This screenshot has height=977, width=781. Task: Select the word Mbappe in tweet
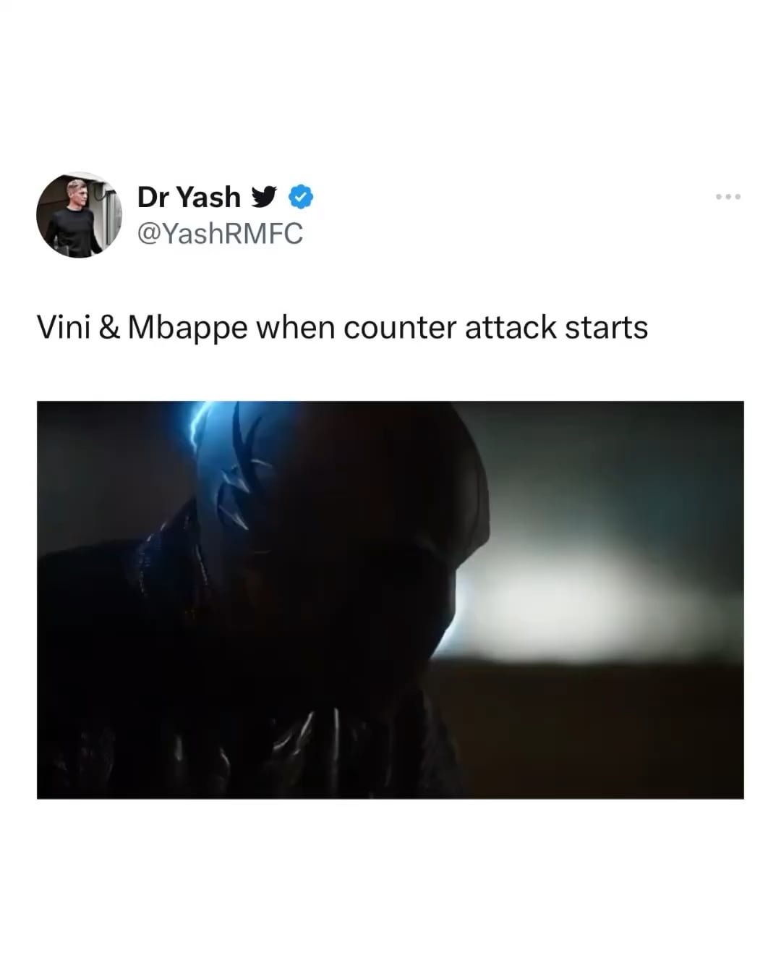188,329
